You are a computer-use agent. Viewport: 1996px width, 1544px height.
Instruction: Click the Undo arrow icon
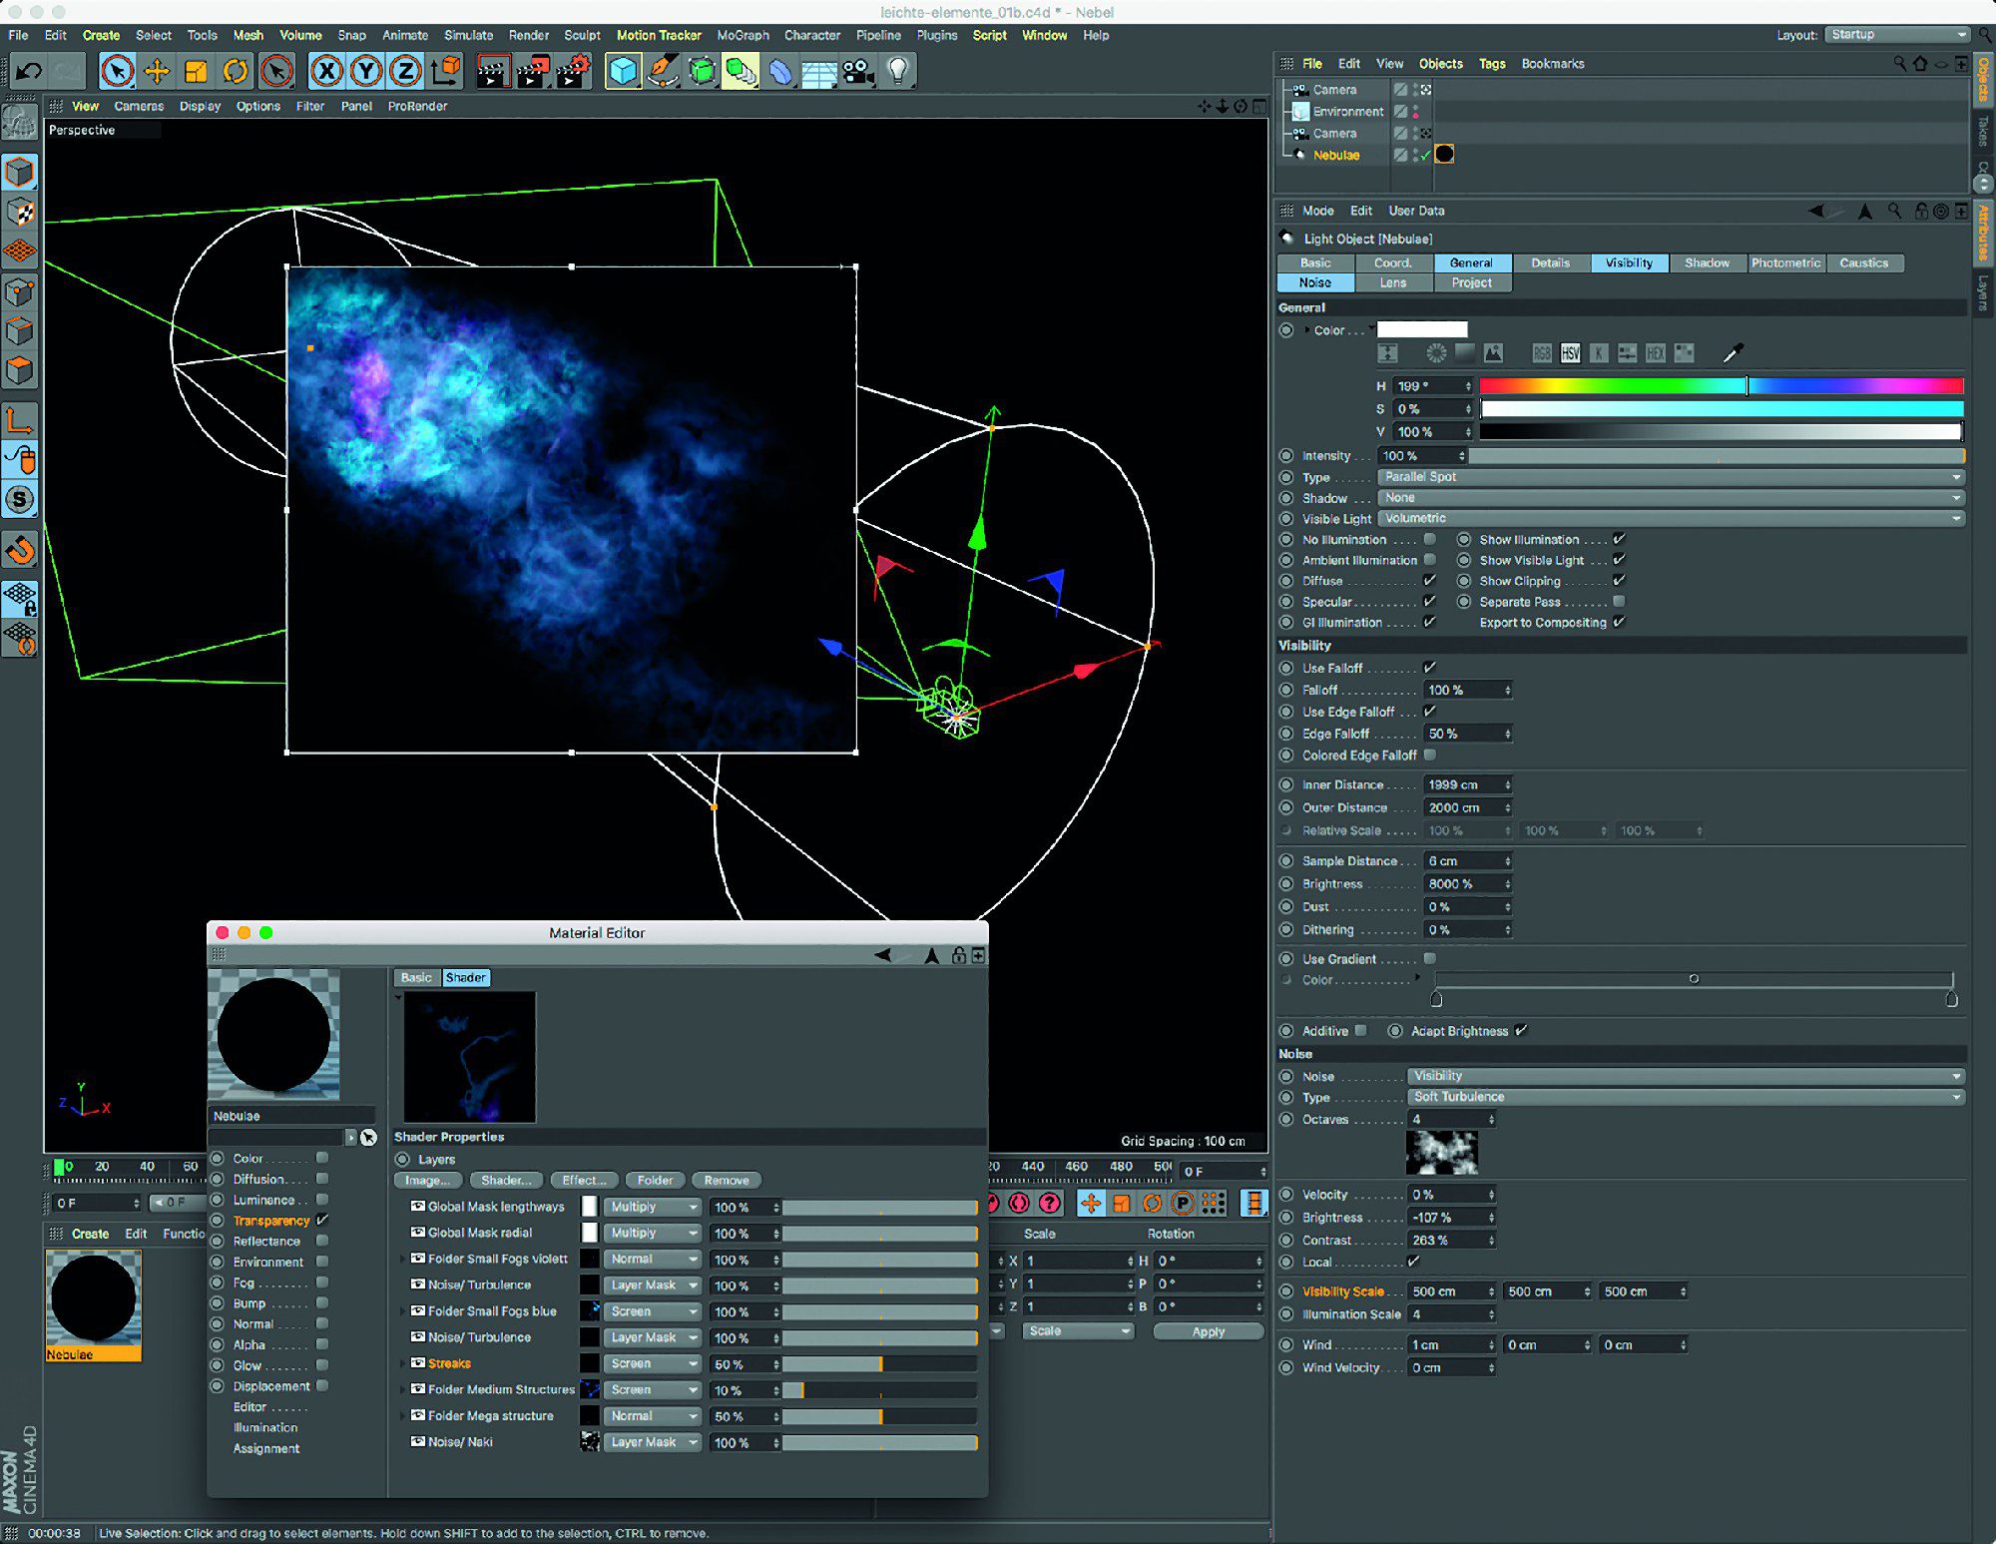coord(29,71)
